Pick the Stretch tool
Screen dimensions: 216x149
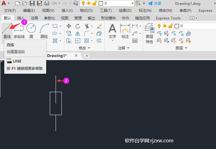[x=69, y=41]
